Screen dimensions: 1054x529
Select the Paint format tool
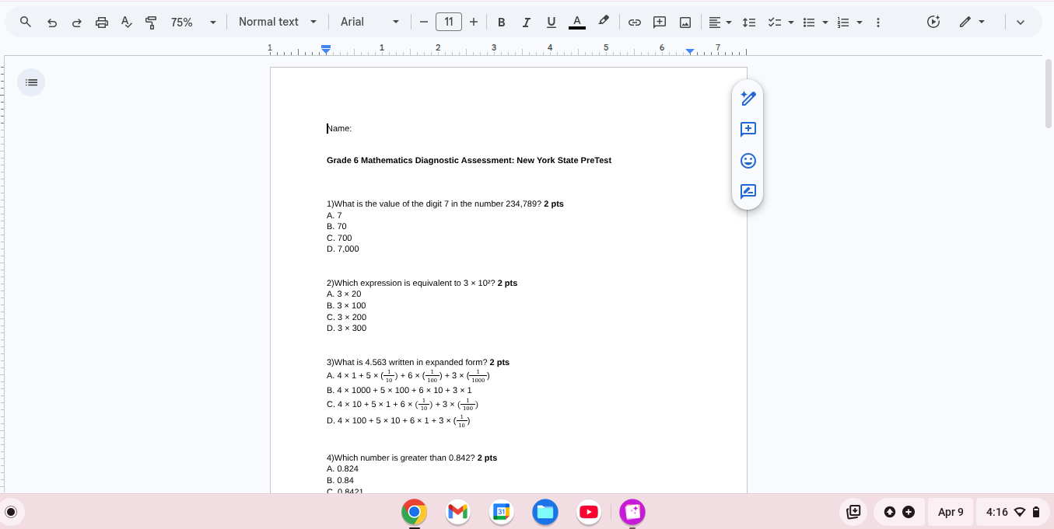(x=151, y=22)
